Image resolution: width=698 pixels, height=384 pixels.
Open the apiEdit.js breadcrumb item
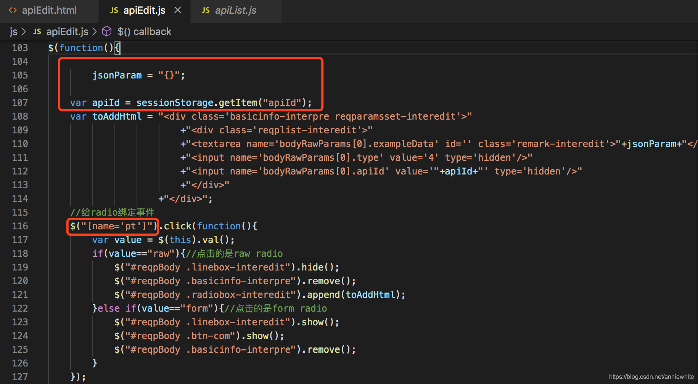(x=67, y=32)
